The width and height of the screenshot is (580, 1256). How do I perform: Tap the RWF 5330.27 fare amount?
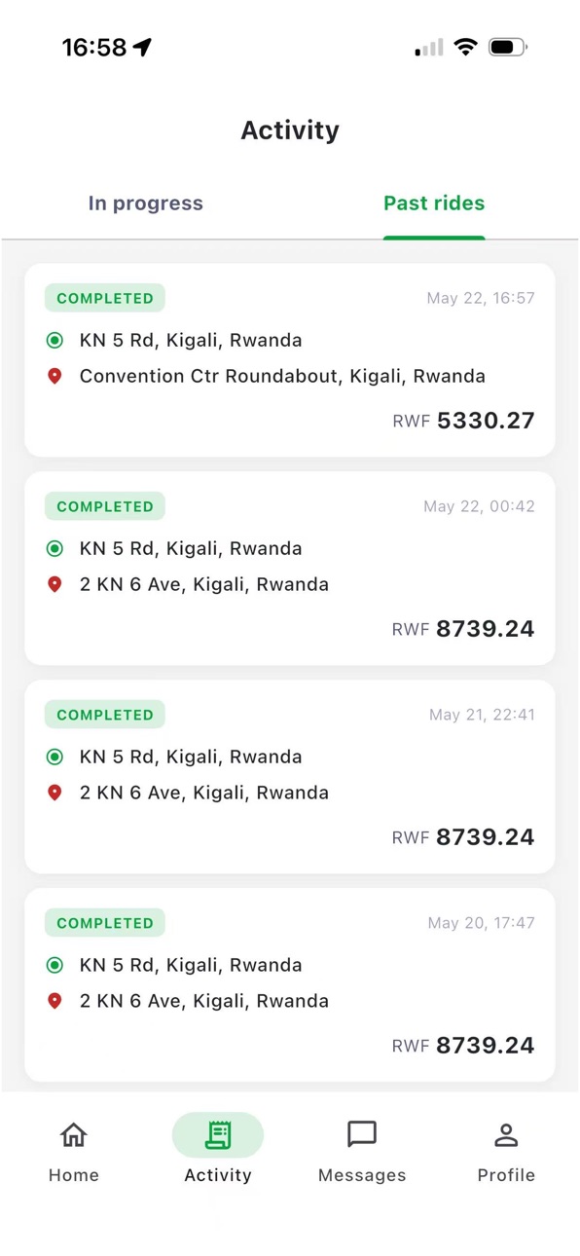point(463,421)
